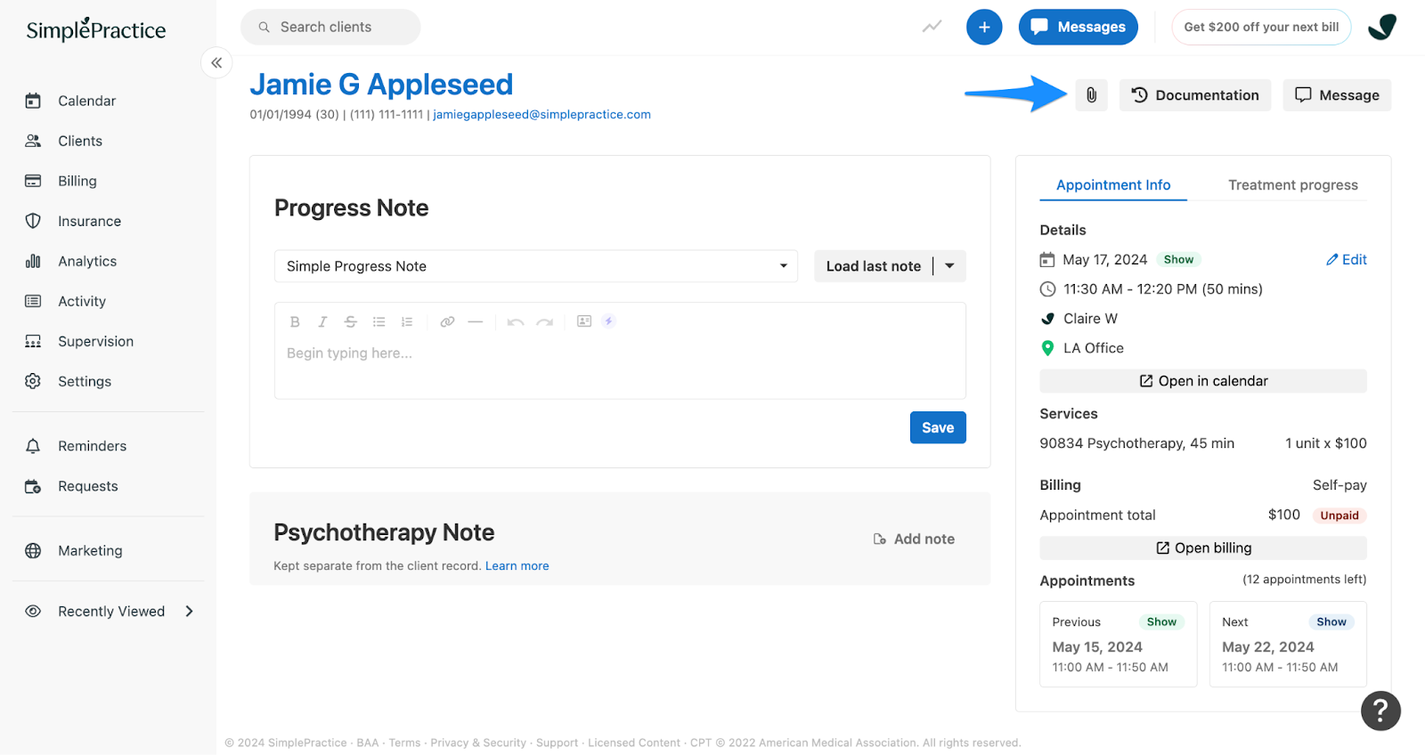Click the Licensed Content footer link
The image size is (1425, 755).
pos(634,743)
